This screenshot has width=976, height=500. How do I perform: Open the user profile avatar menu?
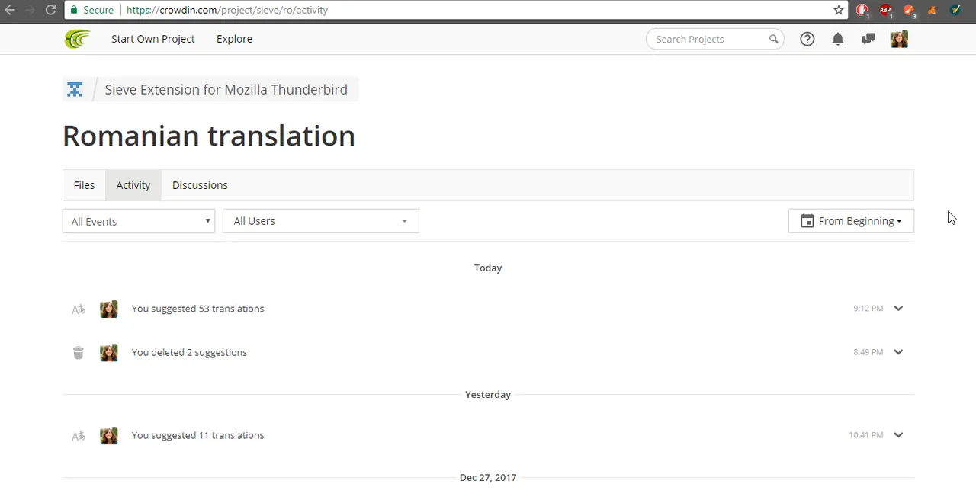(899, 39)
